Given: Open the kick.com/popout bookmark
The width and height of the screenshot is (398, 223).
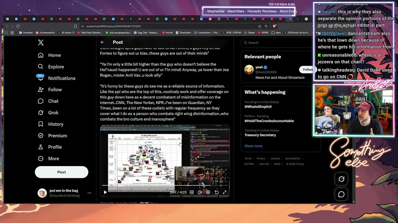Looking at the screenshot, I should click(x=118, y=33).
